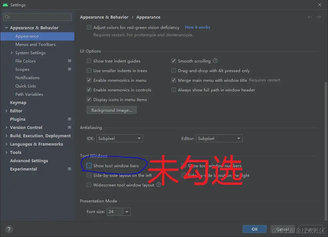The height and width of the screenshot is (237, 328).
Task: Click the back navigation arrow in settings header
Action: click(x=309, y=17)
